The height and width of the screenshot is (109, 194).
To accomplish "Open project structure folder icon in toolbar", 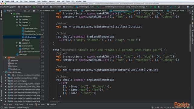I will coord(188,7).
